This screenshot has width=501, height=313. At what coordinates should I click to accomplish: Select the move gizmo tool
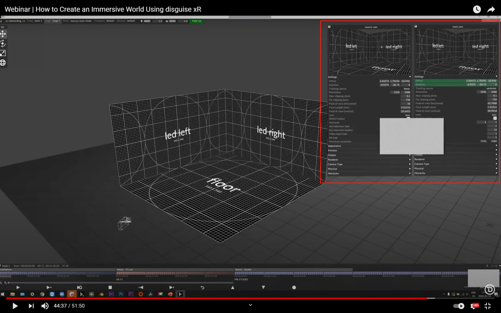(3, 34)
